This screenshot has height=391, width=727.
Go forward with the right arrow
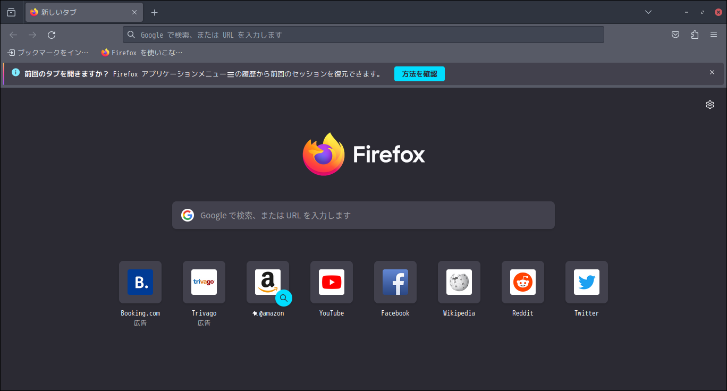32,35
